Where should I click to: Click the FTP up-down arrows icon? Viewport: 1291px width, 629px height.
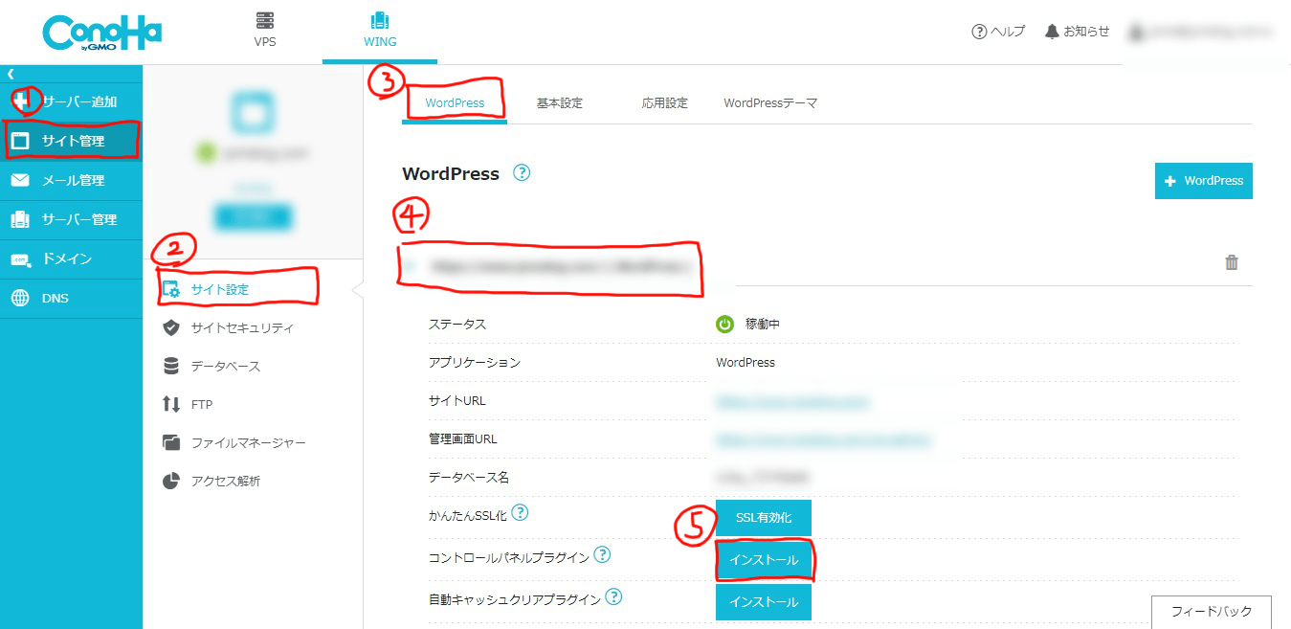(x=171, y=404)
